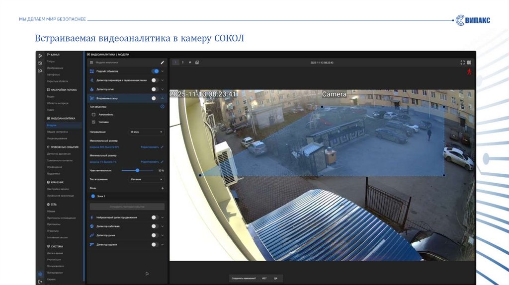Check the Автомобиль checkbox

pos(93,115)
